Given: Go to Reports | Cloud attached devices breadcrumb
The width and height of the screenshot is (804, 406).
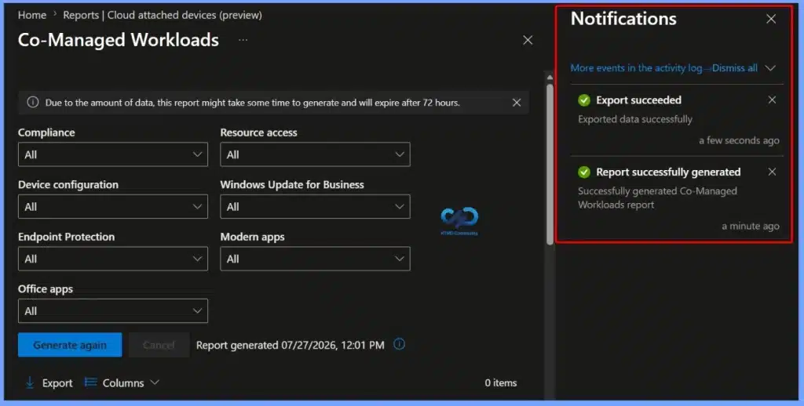Looking at the screenshot, I should coord(162,16).
